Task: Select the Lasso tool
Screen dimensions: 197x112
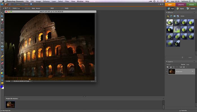Action: coord(2,30)
